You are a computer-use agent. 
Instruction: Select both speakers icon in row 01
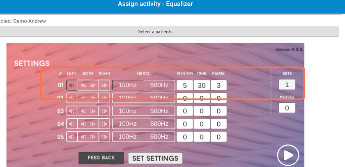click(88, 86)
